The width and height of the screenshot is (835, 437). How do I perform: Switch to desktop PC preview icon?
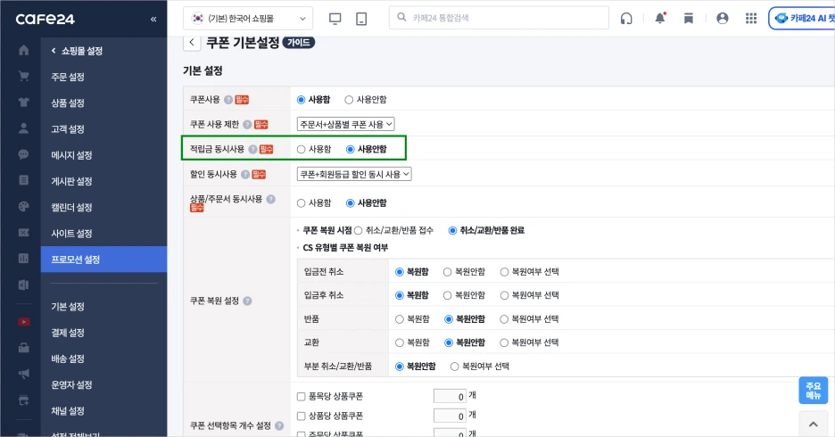pos(335,19)
